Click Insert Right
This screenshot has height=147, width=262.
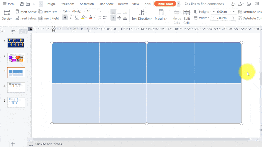48,18
